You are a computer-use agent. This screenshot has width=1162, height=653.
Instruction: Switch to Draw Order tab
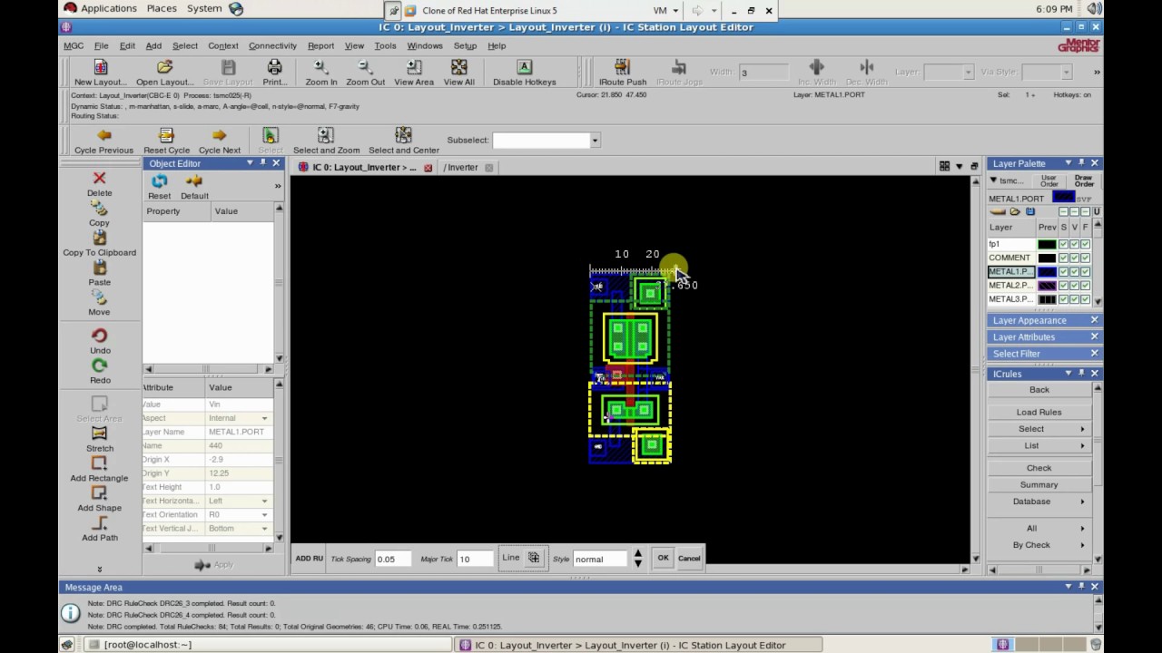pyautogui.click(x=1084, y=180)
